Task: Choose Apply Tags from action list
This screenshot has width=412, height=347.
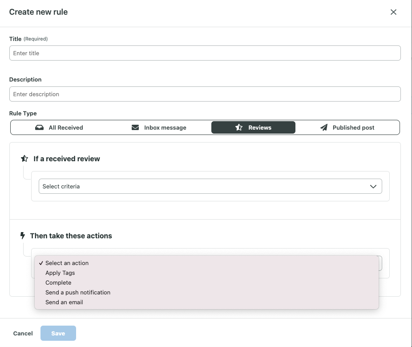Action: pos(60,273)
